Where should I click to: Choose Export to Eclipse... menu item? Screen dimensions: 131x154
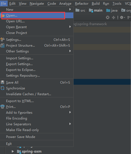(37, 70)
